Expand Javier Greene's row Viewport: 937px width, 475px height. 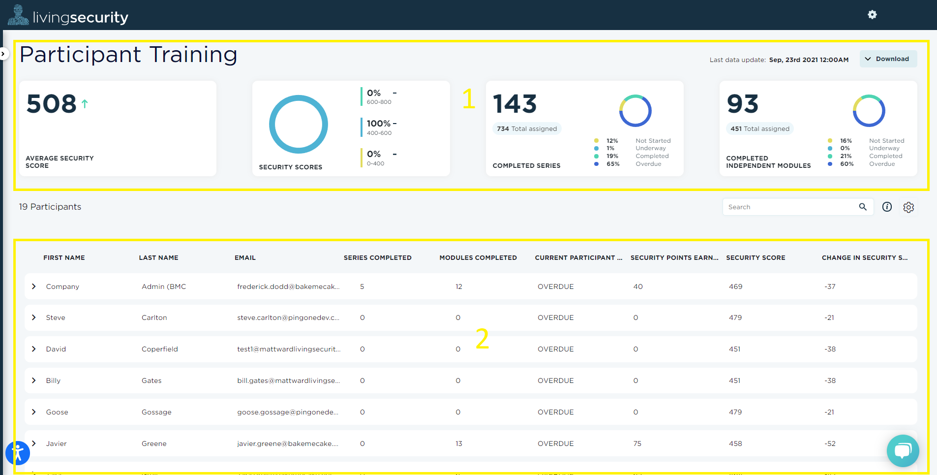coord(33,443)
